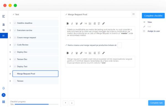Open the hamburger menu in the sidebar
Screen dimensions: 166x107
[4, 16]
